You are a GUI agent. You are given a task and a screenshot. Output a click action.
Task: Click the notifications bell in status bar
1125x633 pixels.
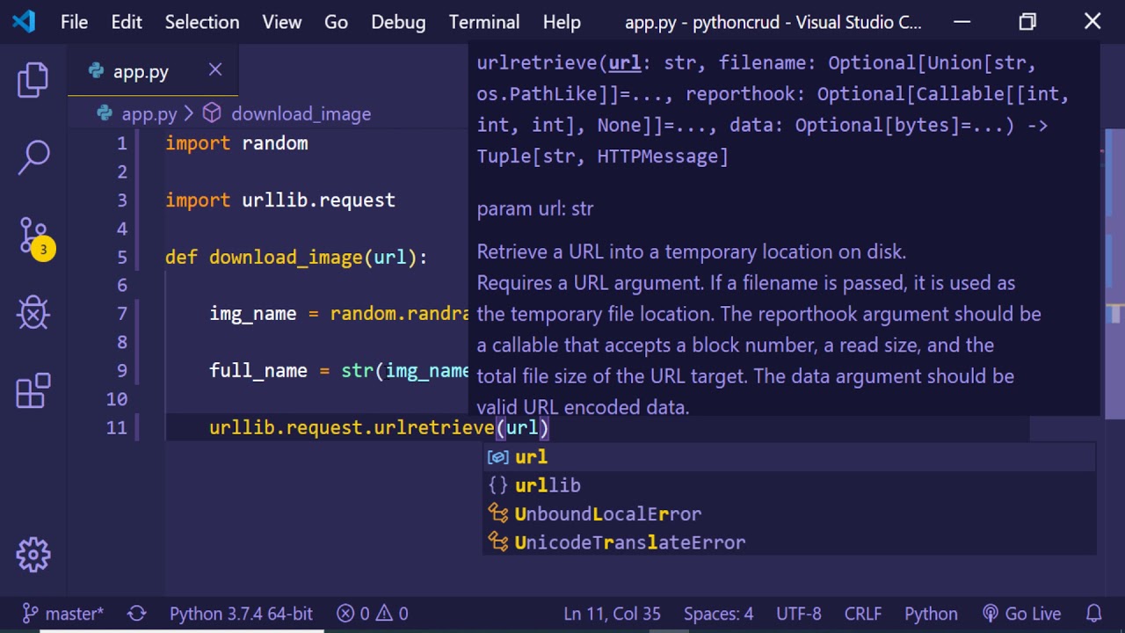coord(1093,614)
